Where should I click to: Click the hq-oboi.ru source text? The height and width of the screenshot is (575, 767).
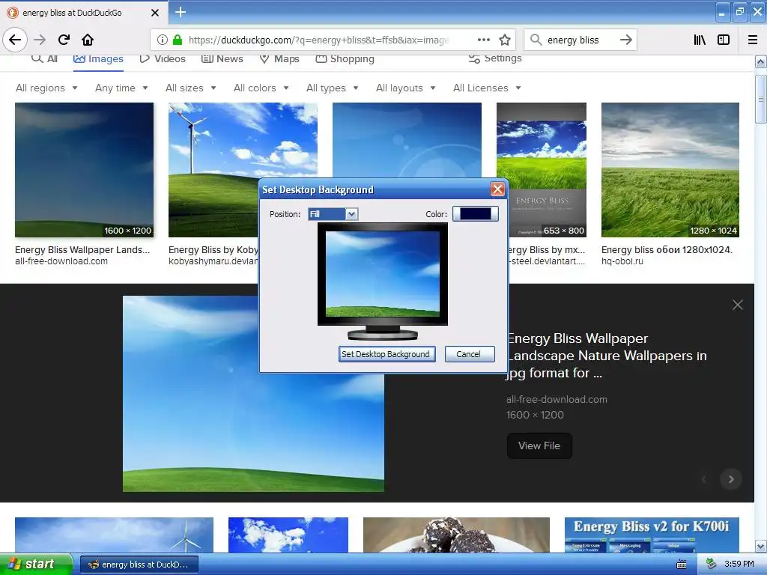(622, 261)
